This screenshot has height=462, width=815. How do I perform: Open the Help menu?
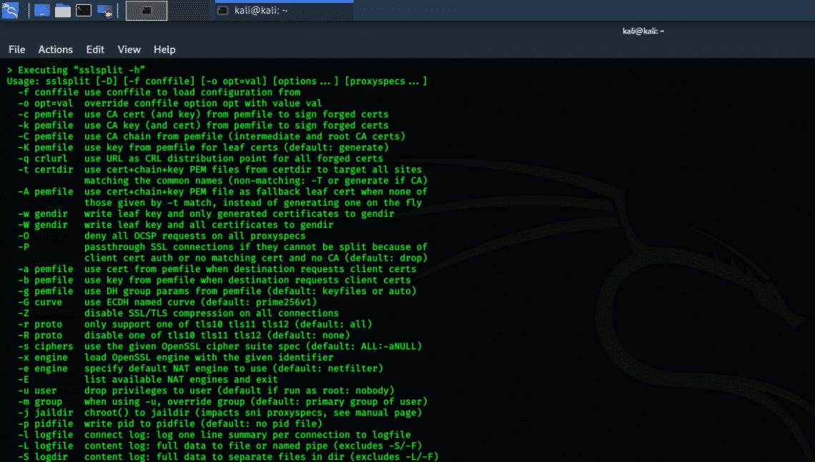tap(164, 49)
